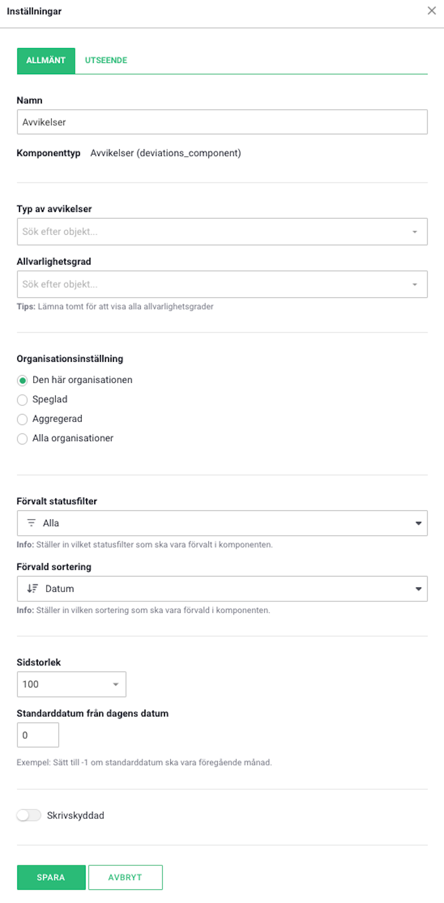Expand the Förvald sortering Datum dropdown
The image size is (444, 903).
click(222, 589)
